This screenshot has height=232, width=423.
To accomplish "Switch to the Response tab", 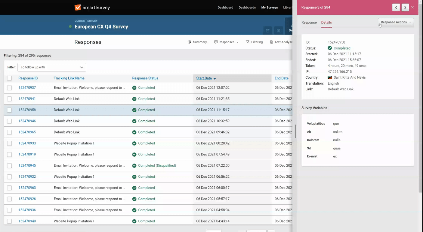I will click(x=309, y=23).
